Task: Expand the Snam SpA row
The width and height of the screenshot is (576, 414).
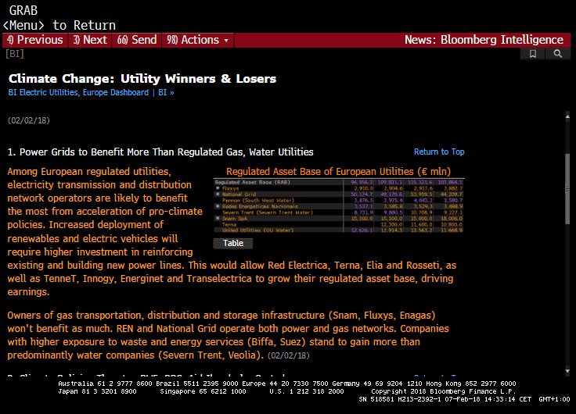Action: [218, 218]
